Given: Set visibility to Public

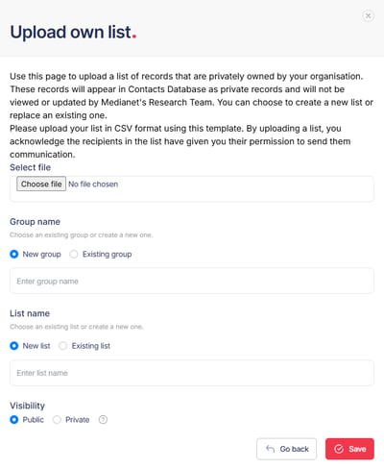Looking at the screenshot, I should 14,419.
